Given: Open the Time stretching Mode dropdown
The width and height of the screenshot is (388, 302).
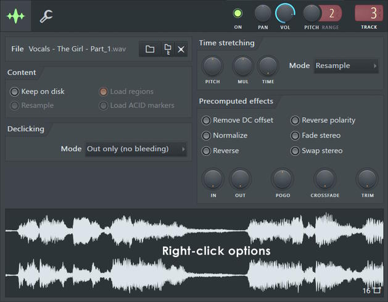Looking at the screenshot, I should (346, 66).
